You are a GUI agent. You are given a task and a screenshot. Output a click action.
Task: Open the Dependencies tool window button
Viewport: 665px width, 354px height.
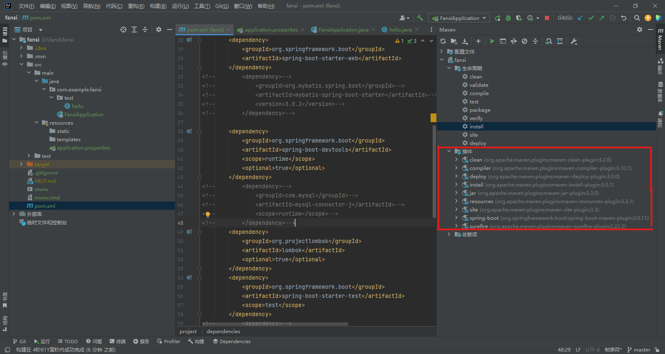(x=232, y=341)
